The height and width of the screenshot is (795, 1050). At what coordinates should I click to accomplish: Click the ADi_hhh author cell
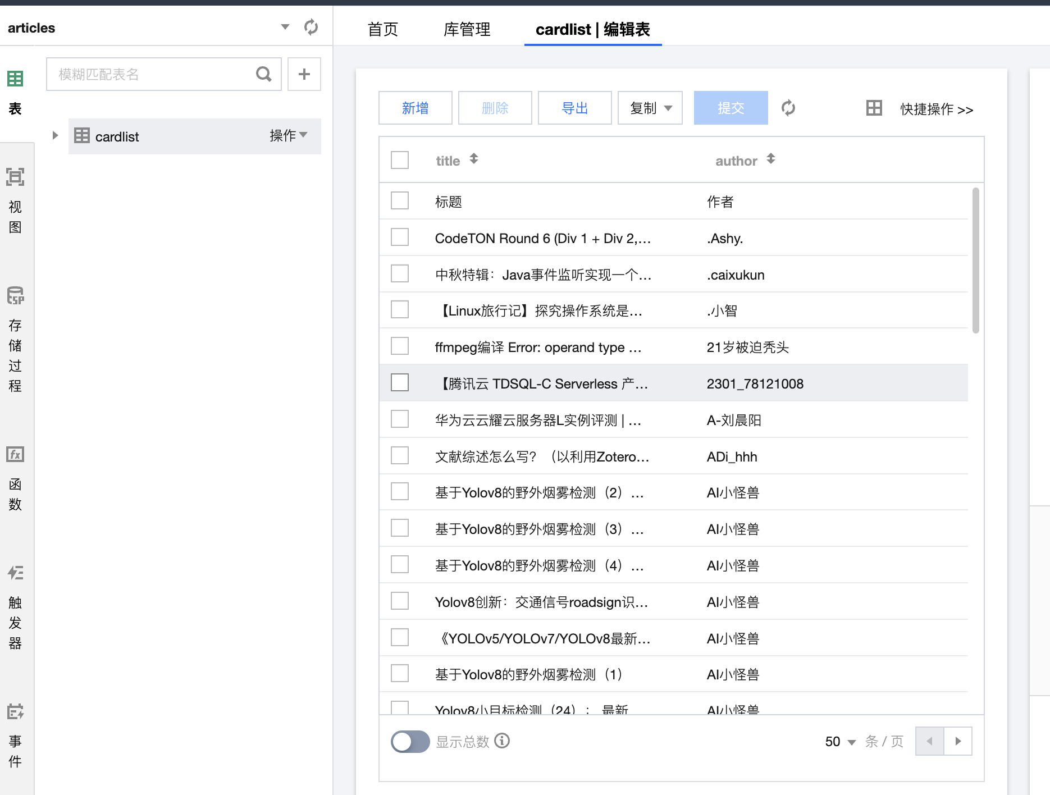[x=732, y=457]
